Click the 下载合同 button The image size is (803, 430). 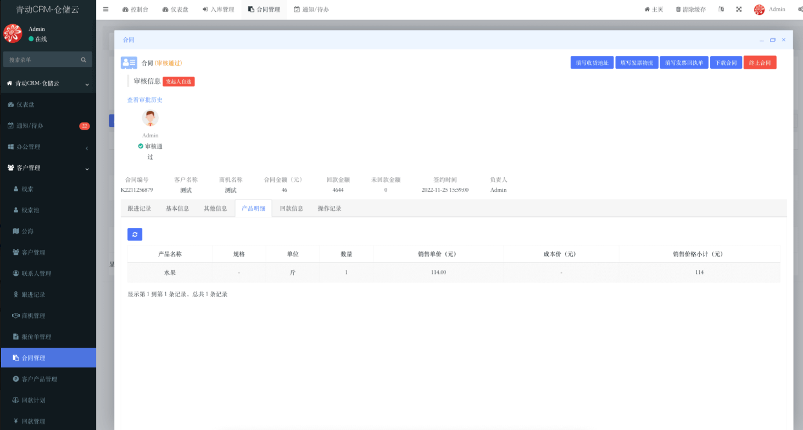[726, 63]
